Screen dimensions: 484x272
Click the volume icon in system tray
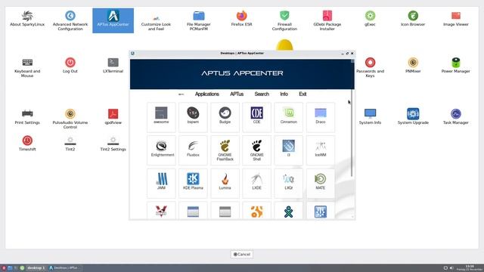coord(451,268)
